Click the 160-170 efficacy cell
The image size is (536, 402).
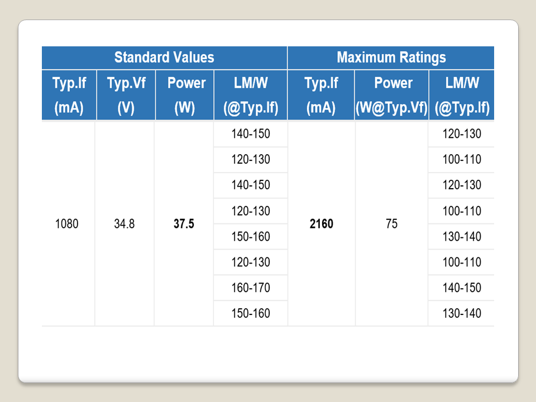click(250, 288)
